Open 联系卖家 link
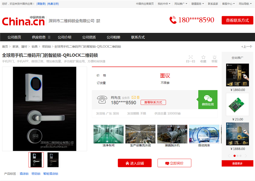This screenshot has height=181, width=255. pos(213,4)
